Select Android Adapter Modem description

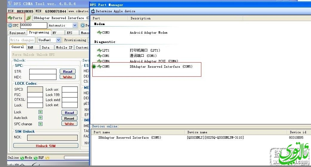(148, 33)
